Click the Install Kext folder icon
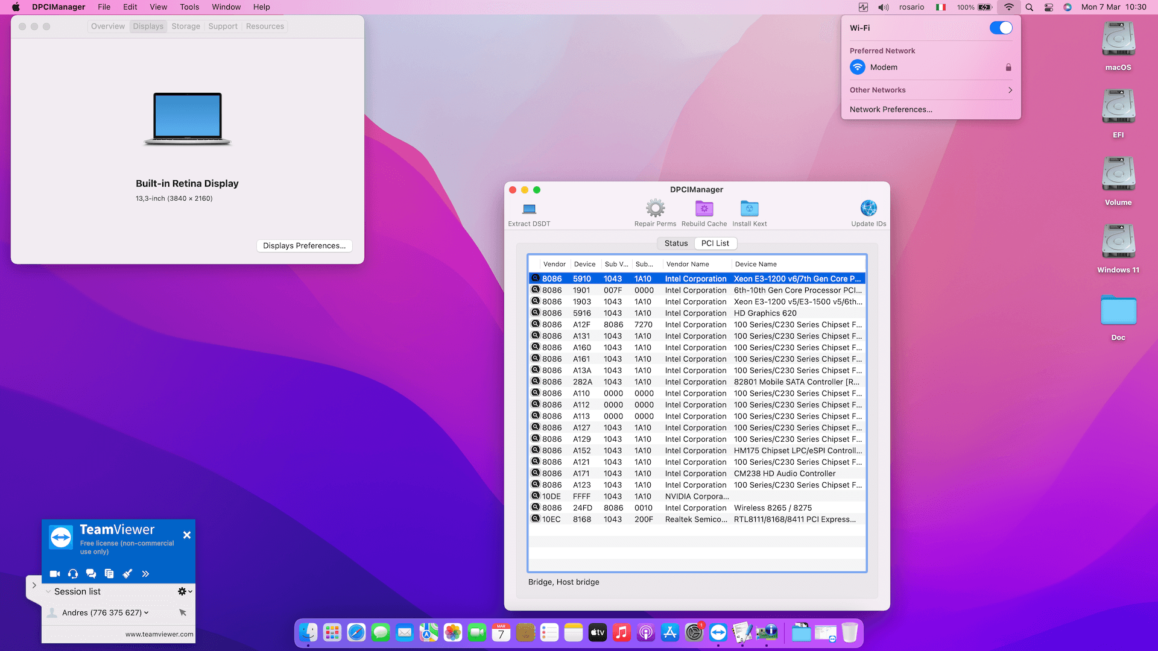This screenshot has height=651, width=1158. [x=749, y=209]
